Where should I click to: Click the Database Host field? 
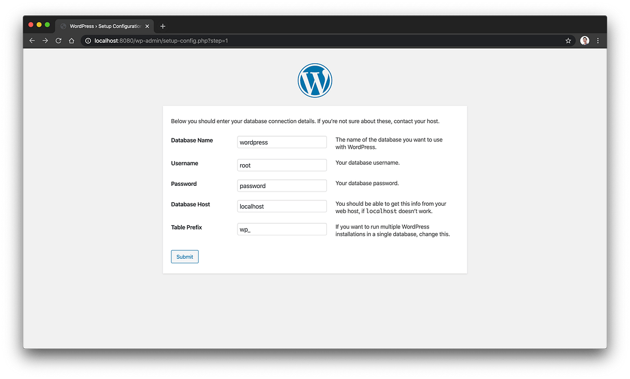[x=281, y=206]
